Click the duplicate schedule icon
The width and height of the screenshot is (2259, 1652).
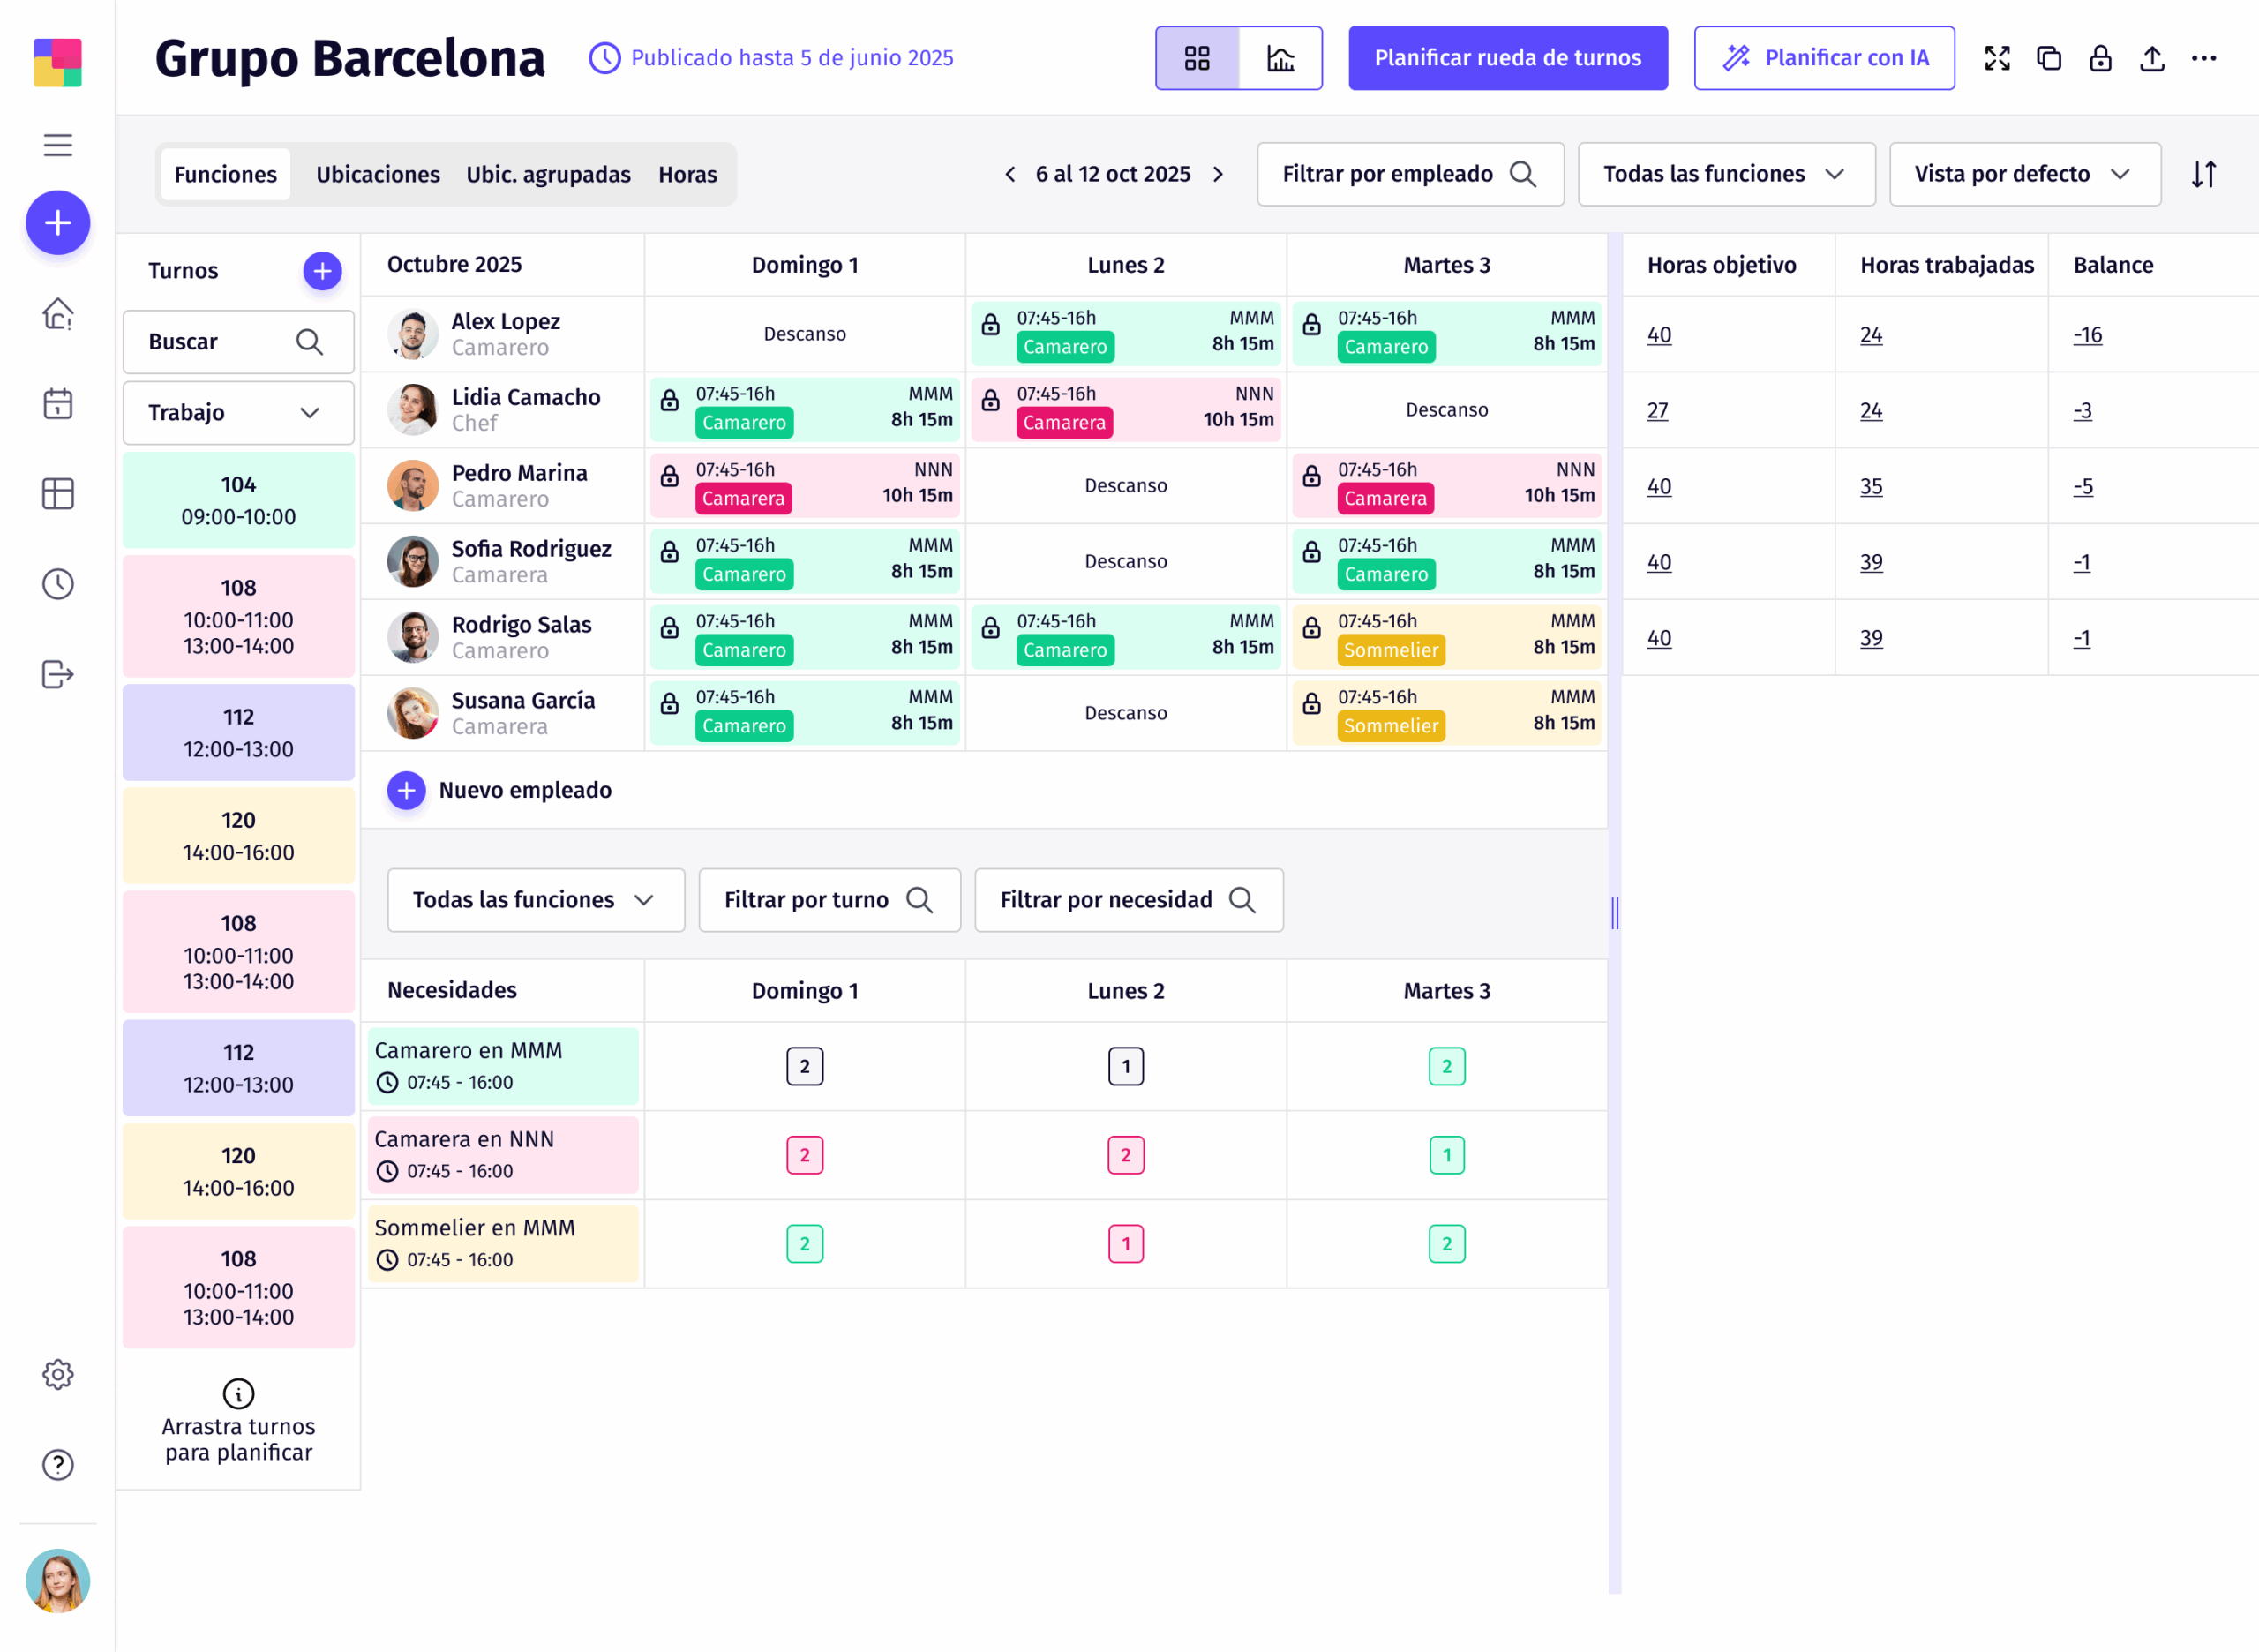click(2049, 58)
